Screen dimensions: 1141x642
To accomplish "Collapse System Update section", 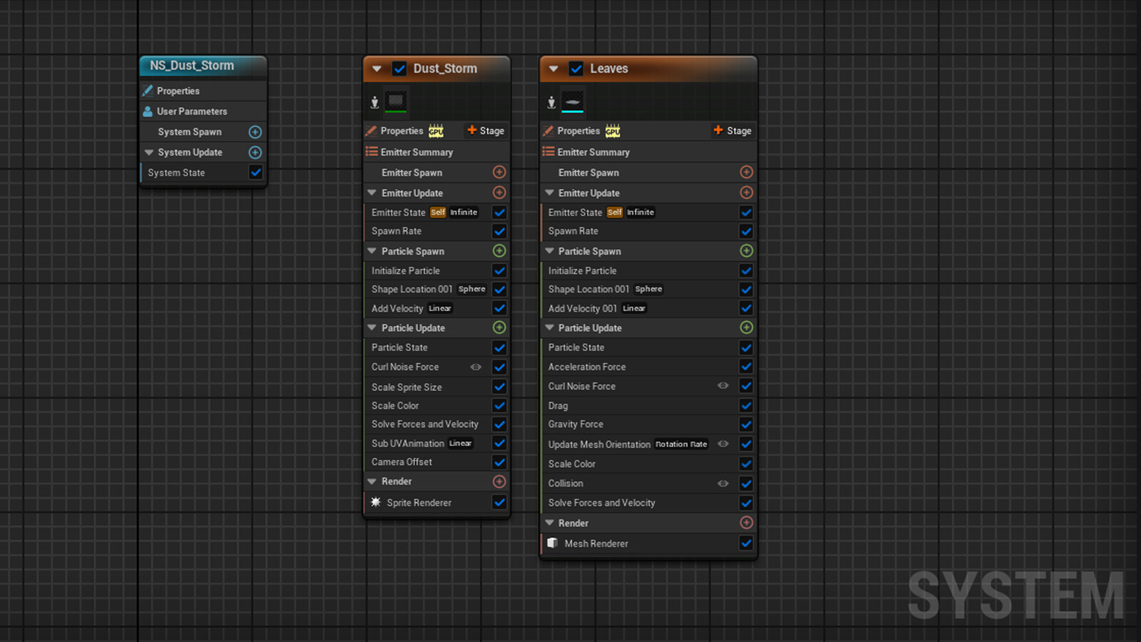I will tap(149, 152).
